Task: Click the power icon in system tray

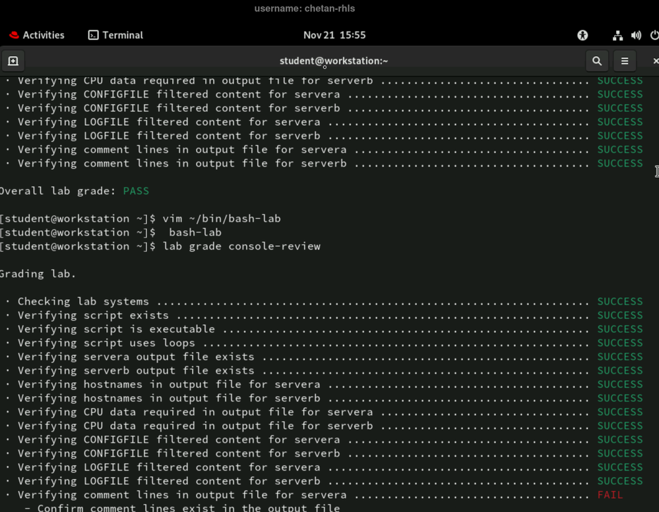Action: (x=654, y=36)
